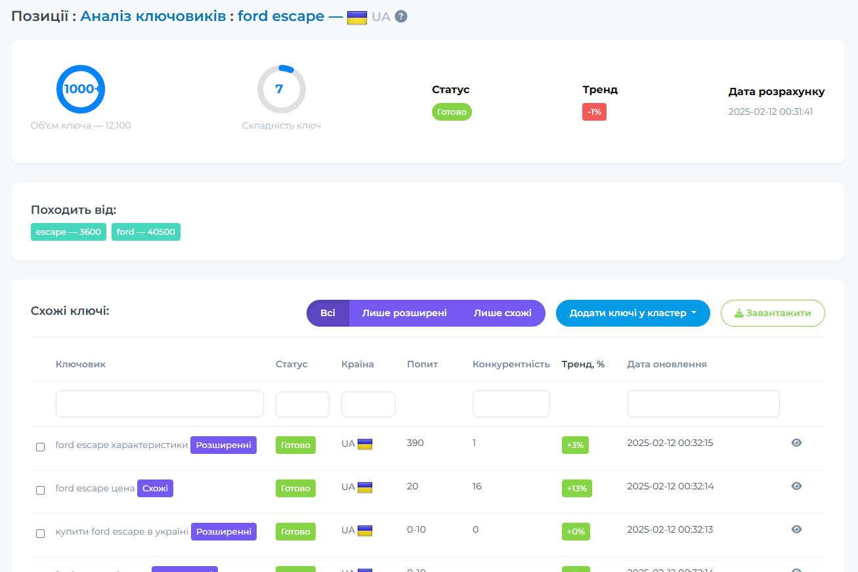Click the red -1% trend badge
Image resolution: width=858 pixels, height=572 pixels.
point(594,112)
